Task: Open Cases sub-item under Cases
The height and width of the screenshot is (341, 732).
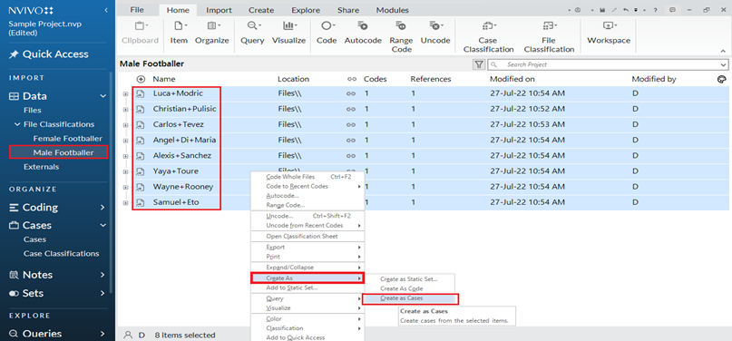Action: pyautogui.click(x=35, y=239)
